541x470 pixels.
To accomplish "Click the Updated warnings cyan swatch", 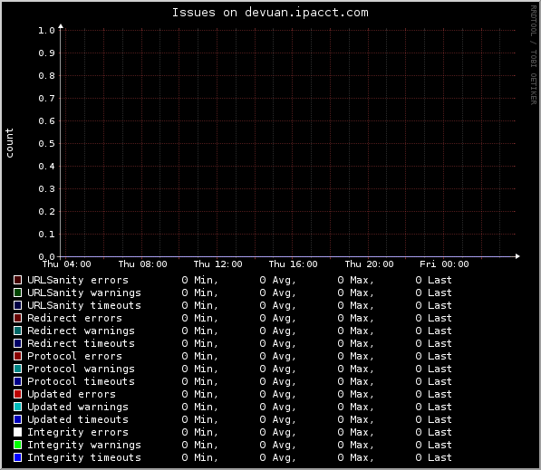I will pos(17,407).
